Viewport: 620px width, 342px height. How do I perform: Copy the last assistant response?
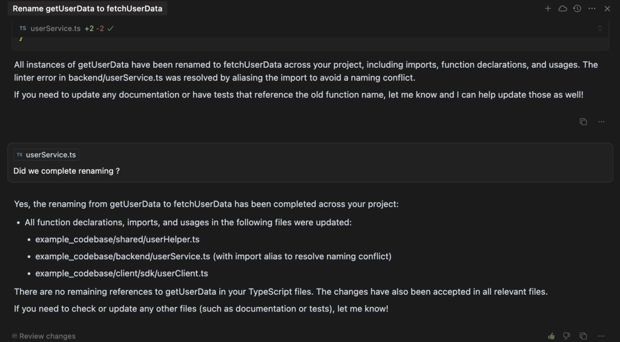pos(583,336)
